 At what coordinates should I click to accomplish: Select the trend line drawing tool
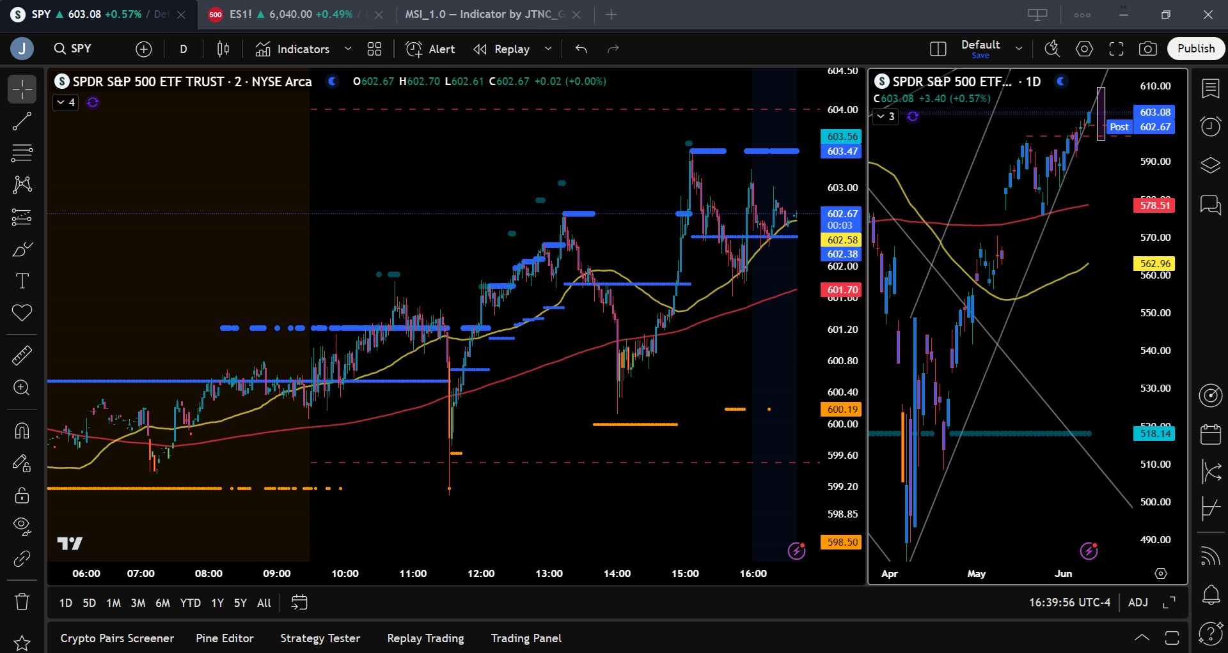(22, 121)
